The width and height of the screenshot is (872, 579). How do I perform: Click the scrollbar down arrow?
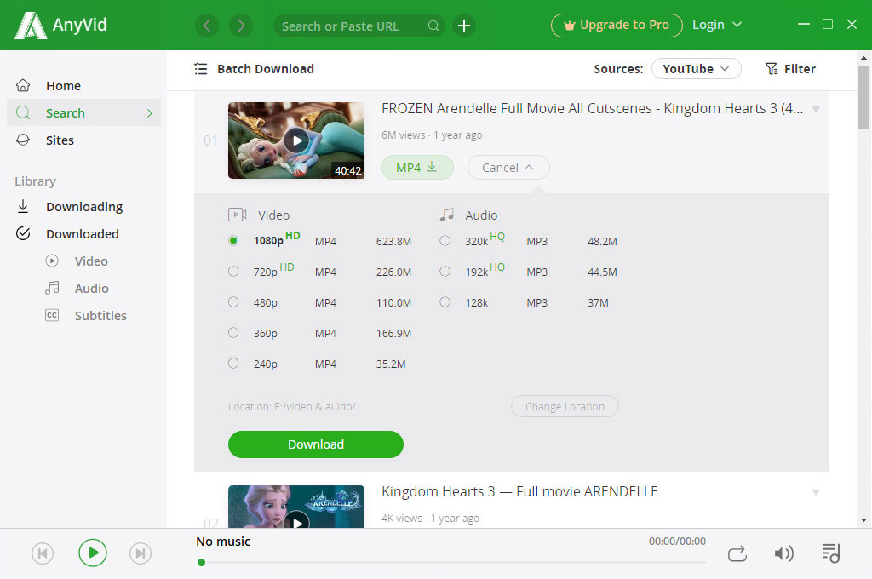[863, 520]
